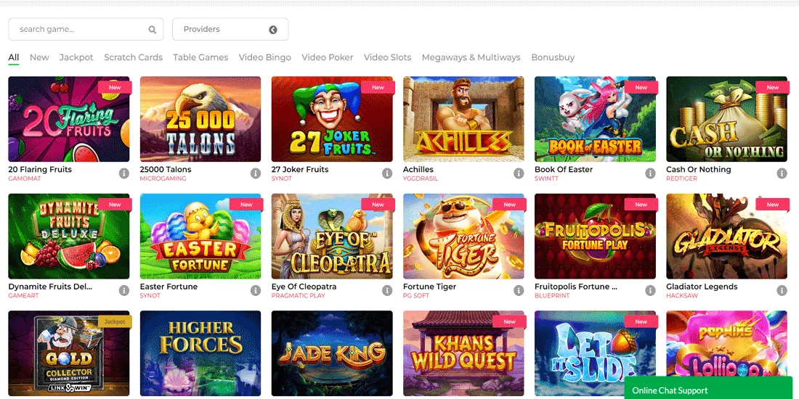Launch the 25 000 Talons thumbnail
This screenshot has width=799, height=399.
tap(200, 119)
